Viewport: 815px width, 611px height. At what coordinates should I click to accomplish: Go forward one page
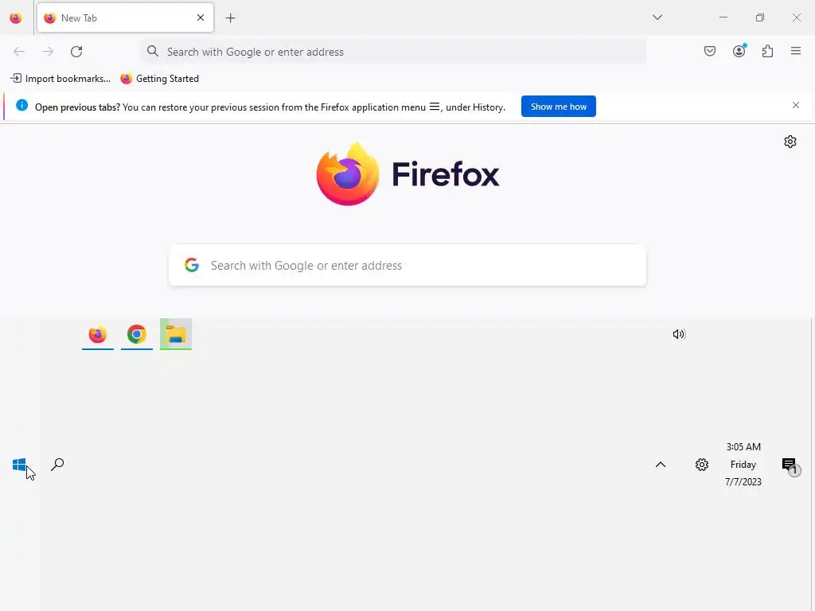tap(48, 52)
